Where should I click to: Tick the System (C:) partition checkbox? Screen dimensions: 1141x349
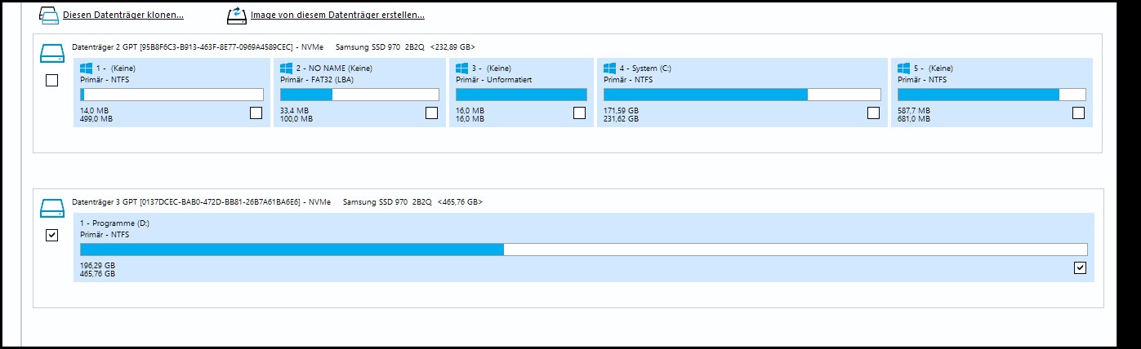point(874,113)
